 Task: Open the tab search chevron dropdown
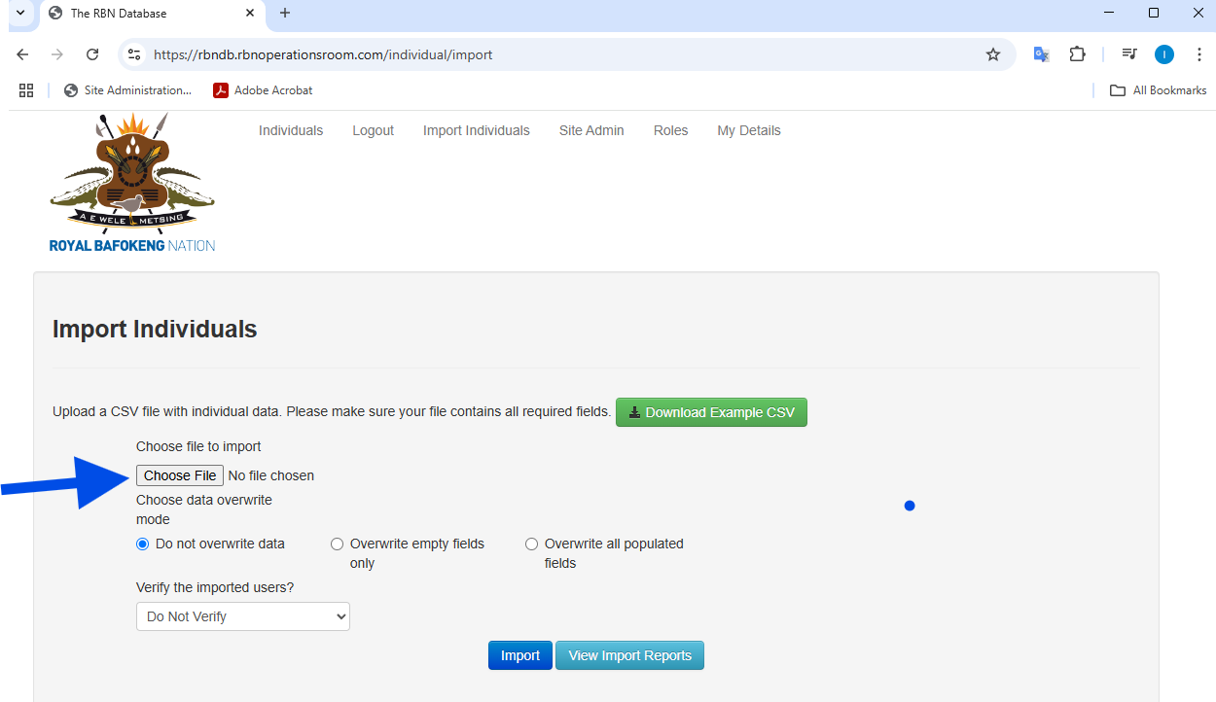pyautogui.click(x=19, y=13)
